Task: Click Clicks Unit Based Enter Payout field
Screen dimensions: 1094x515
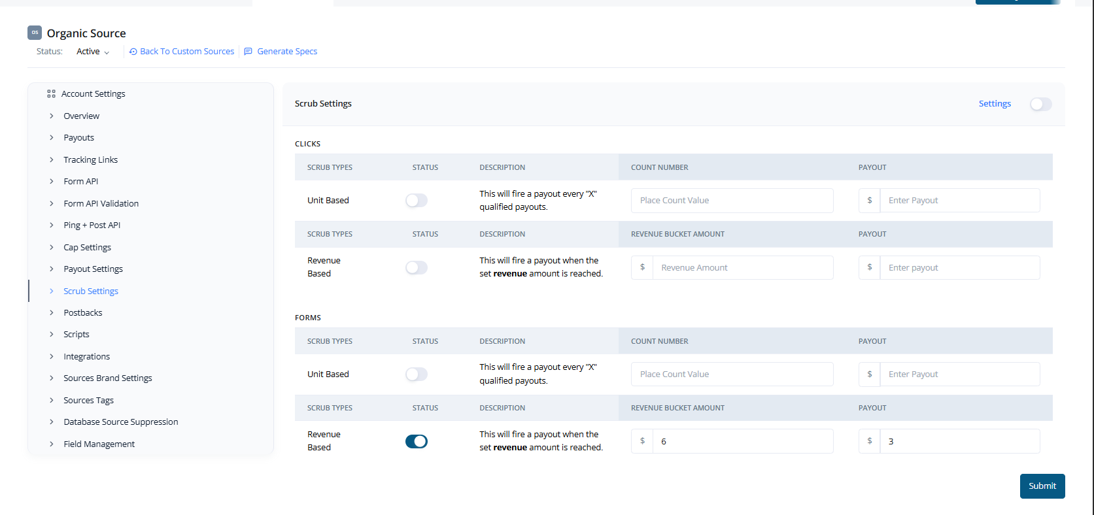Action: pyautogui.click(x=960, y=201)
